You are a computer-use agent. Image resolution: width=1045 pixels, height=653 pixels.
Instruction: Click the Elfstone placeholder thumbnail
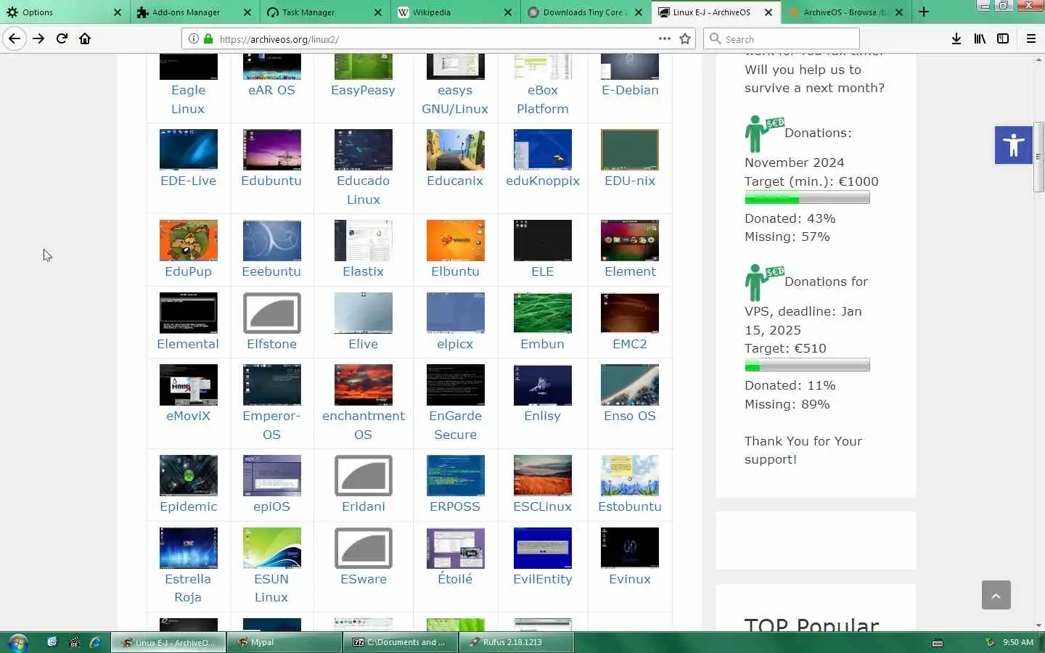click(271, 313)
